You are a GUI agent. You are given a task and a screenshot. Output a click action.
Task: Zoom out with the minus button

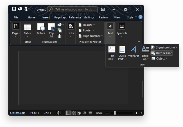tap(107, 113)
